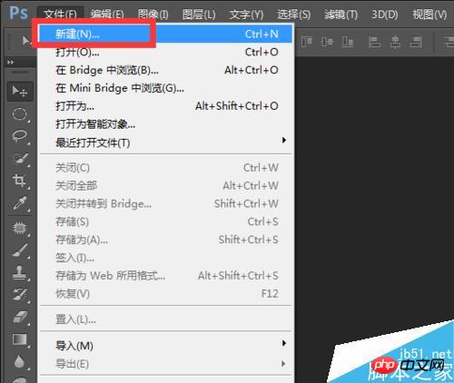Select the Patch healing tool
The image size is (454, 383).
point(19,228)
